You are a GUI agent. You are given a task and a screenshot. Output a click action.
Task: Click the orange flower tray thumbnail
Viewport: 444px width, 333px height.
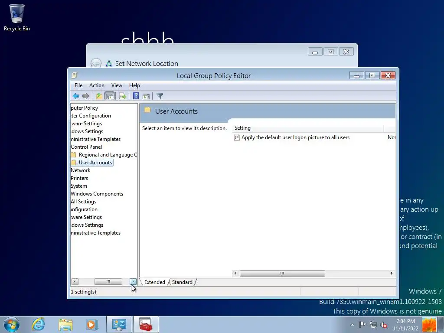pyautogui.click(x=429, y=325)
